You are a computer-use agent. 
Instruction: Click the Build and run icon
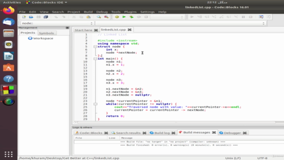(x=131, y=17)
